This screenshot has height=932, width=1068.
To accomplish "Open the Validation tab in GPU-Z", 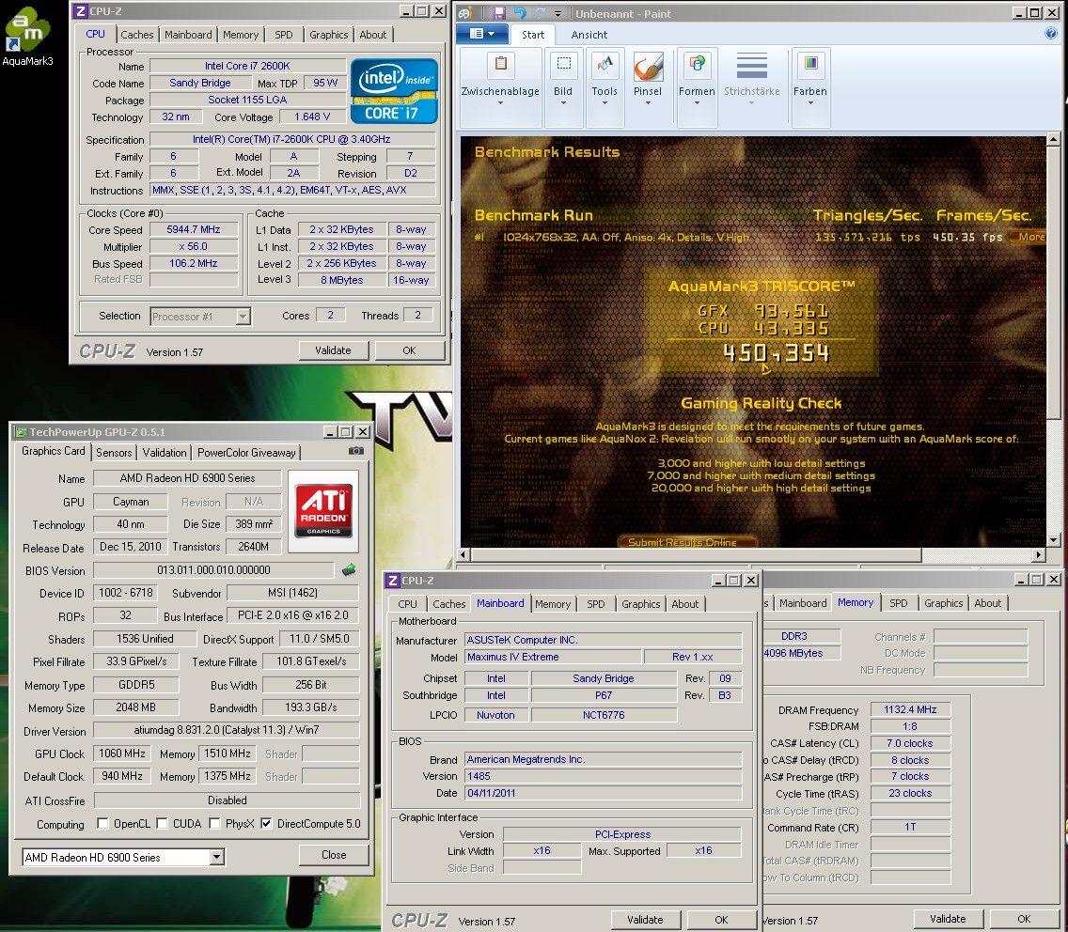I will point(165,452).
